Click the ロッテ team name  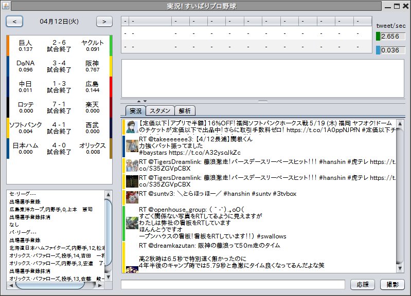pos(25,104)
